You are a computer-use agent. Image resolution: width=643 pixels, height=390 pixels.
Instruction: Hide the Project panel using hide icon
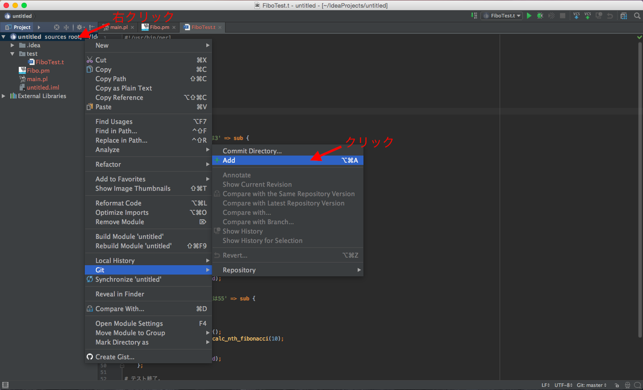[x=91, y=27]
